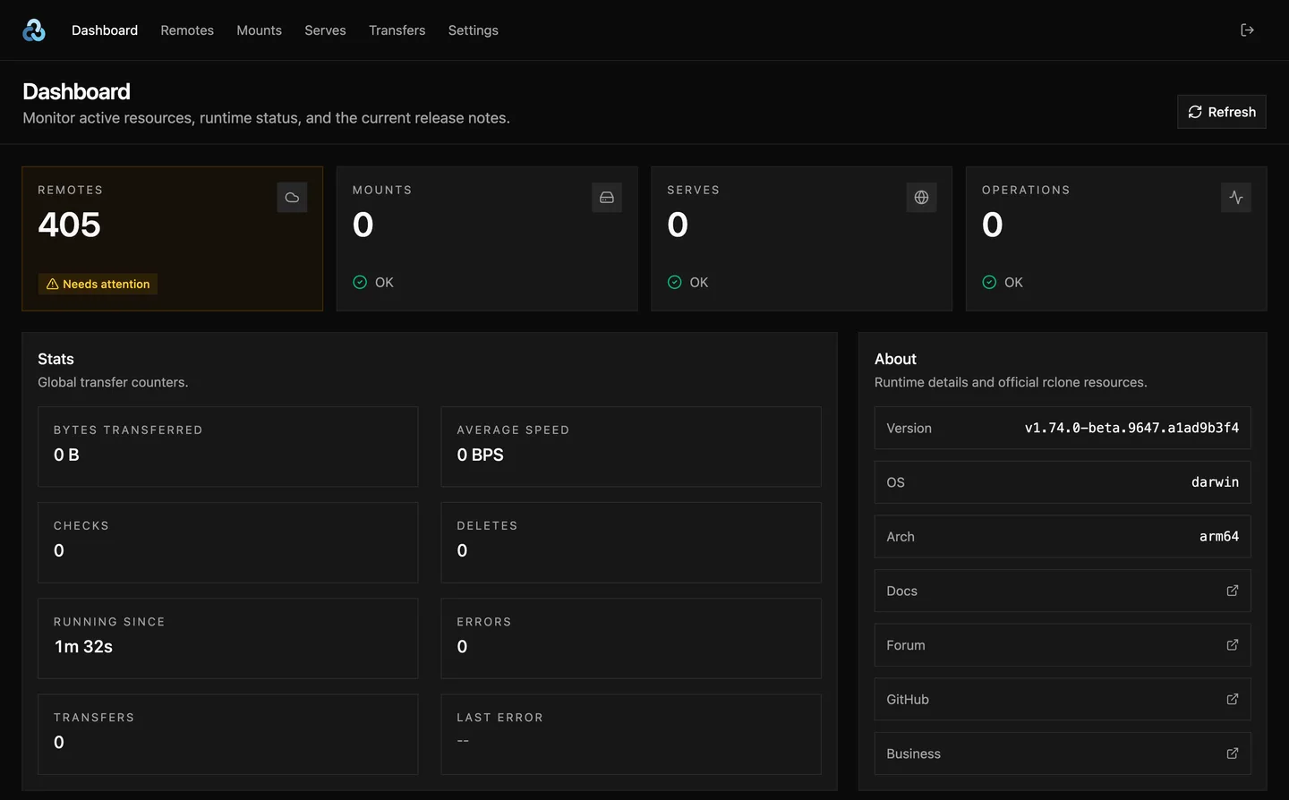Image resolution: width=1289 pixels, height=800 pixels.
Task: Navigate to the Transfers tab
Action: coord(397,30)
